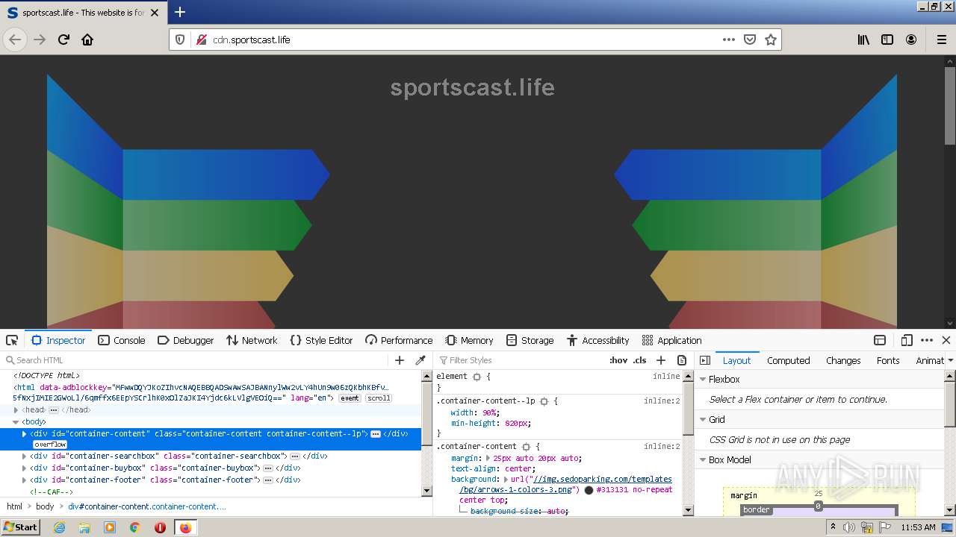Expand the margin shorthand property
Screen dimensions: 956x537
[488, 459]
